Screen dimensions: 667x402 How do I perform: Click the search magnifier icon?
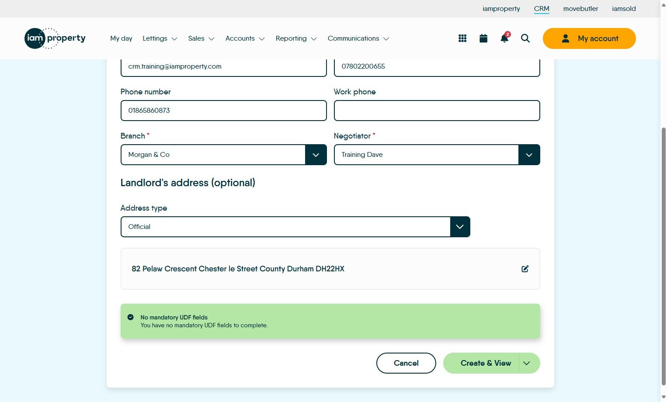click(x=525, y=38)
